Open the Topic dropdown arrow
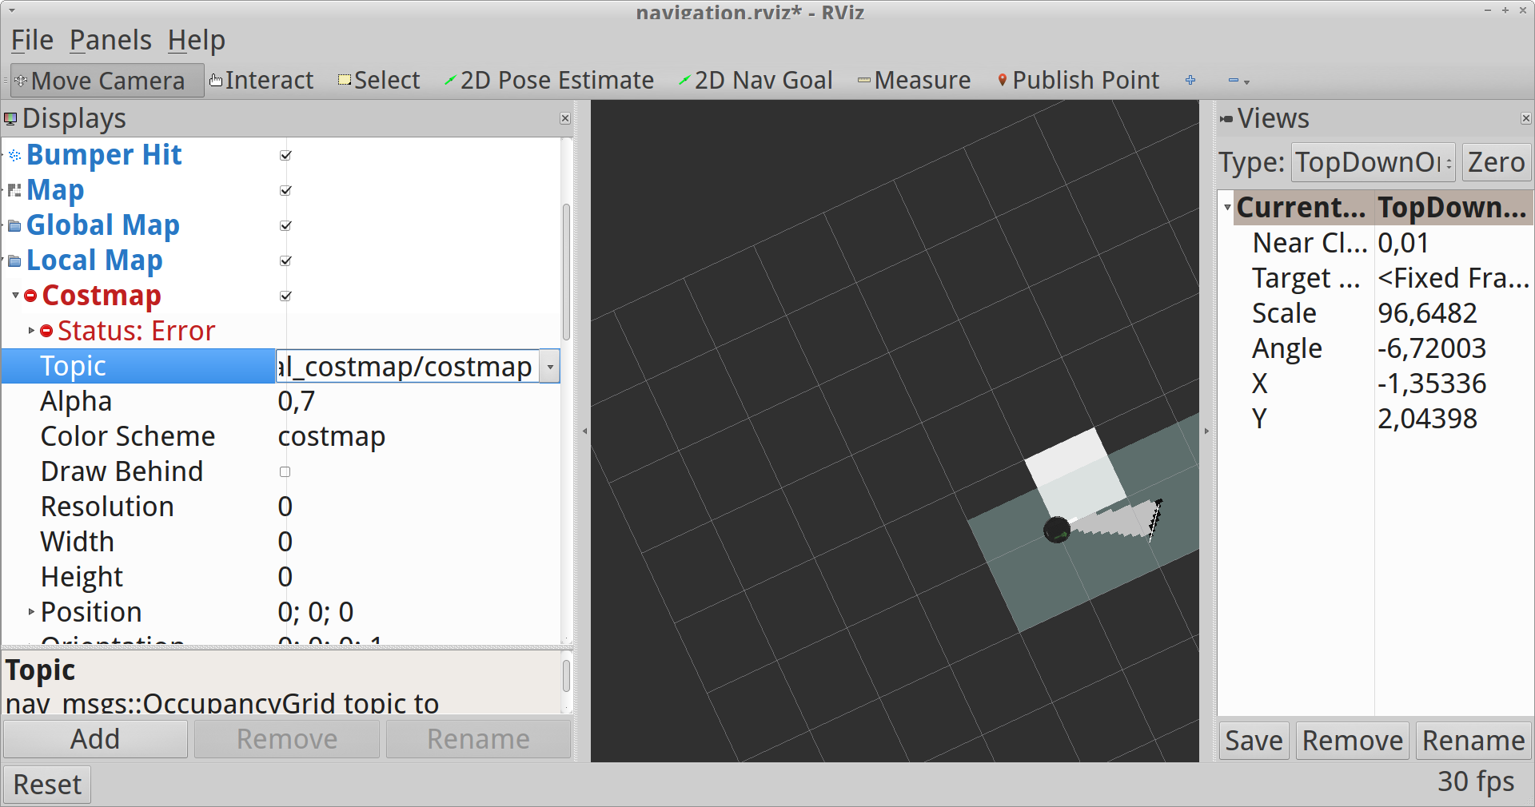This screenshot has width=1535, height=807. click(550, 367)
